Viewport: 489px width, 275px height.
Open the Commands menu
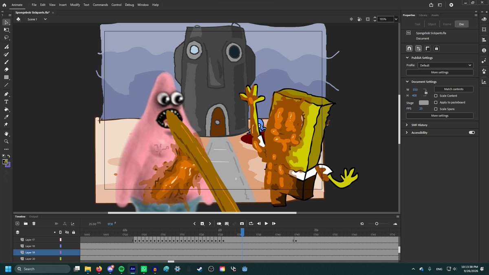[x=100, y=5]
